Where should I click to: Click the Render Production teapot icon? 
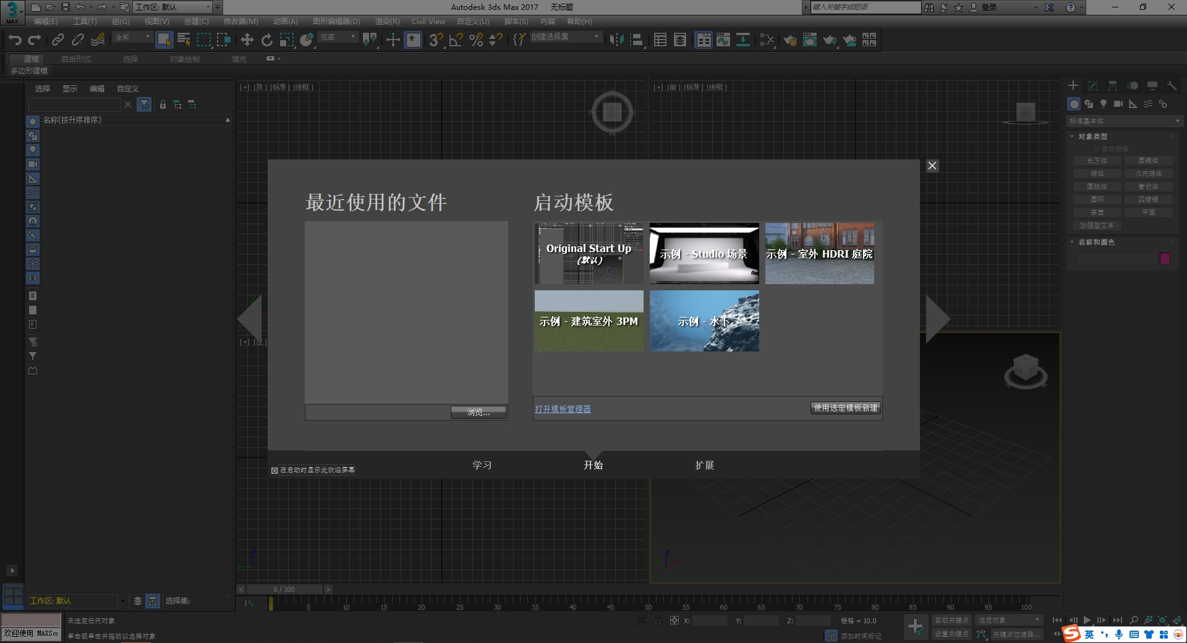click(x=829, y=40)
